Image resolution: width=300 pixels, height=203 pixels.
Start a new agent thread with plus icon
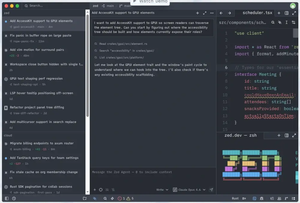pos(197,13)
